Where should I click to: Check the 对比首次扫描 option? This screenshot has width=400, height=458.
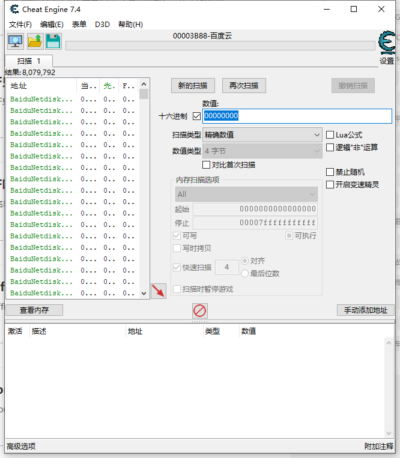(206, 164)
